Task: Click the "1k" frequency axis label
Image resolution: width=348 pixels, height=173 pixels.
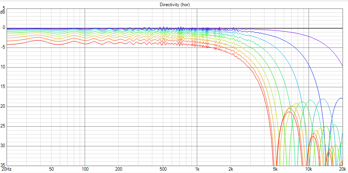Action: 197,170
